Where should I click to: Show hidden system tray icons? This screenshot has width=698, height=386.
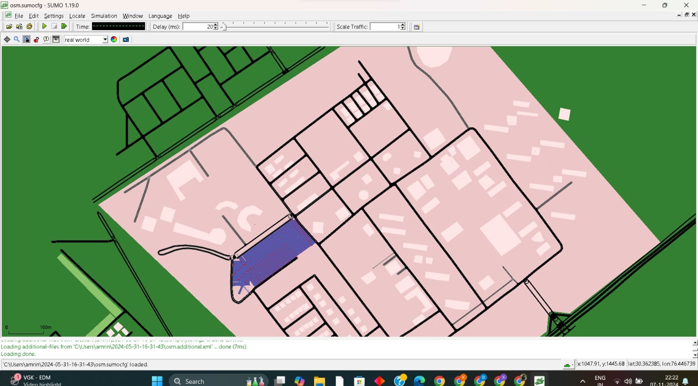click(x=582, y=381)
